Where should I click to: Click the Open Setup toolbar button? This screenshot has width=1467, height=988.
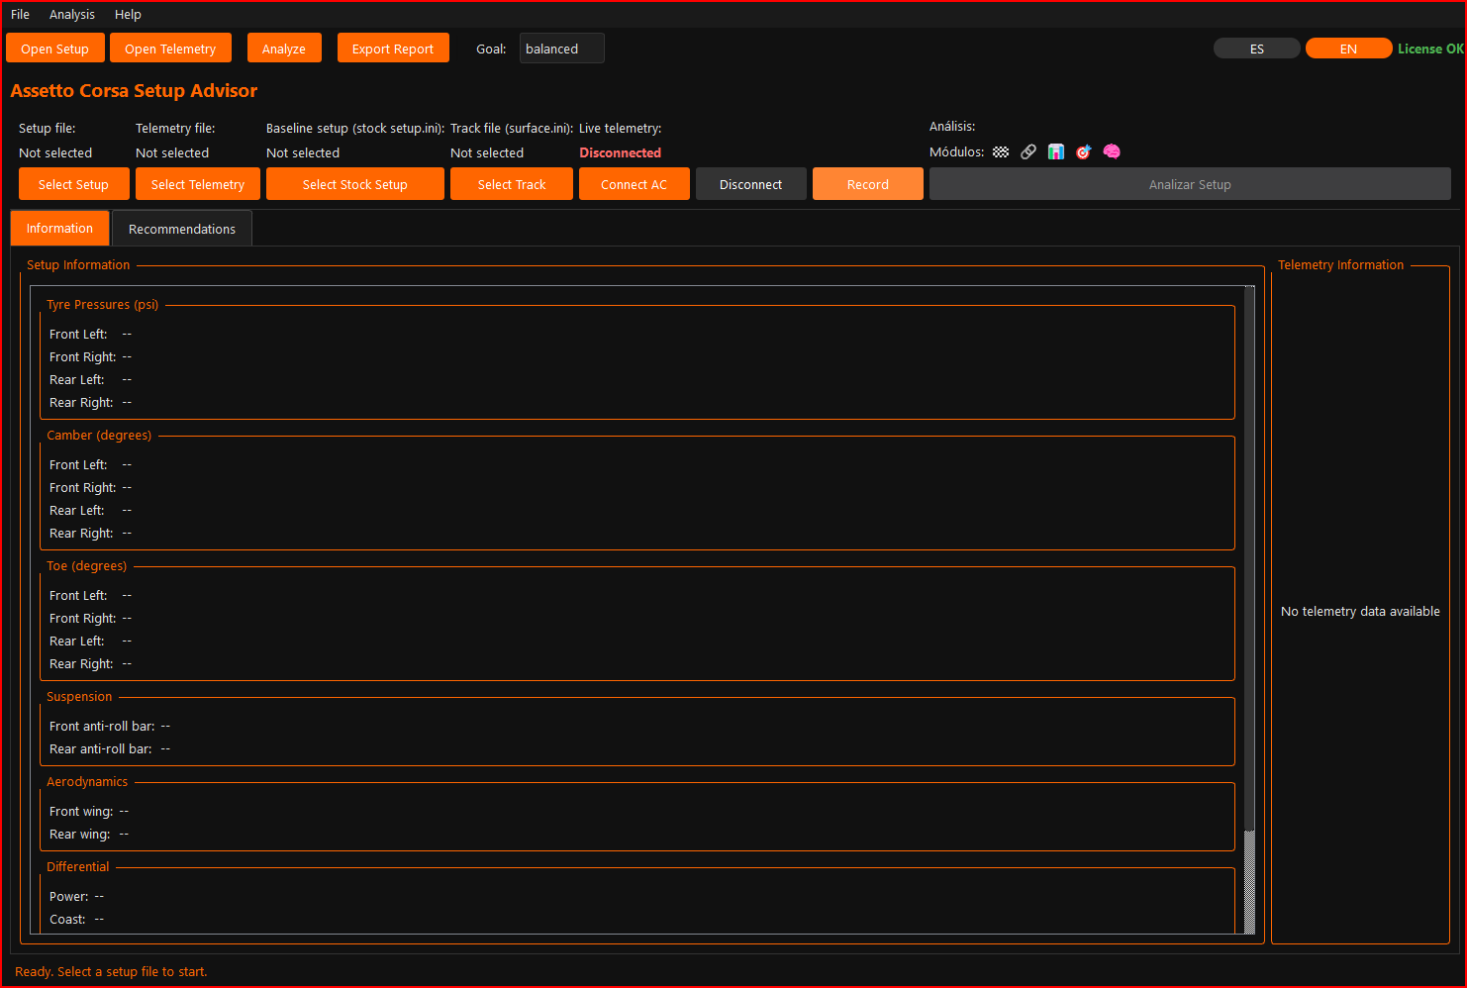coord(54,49)
